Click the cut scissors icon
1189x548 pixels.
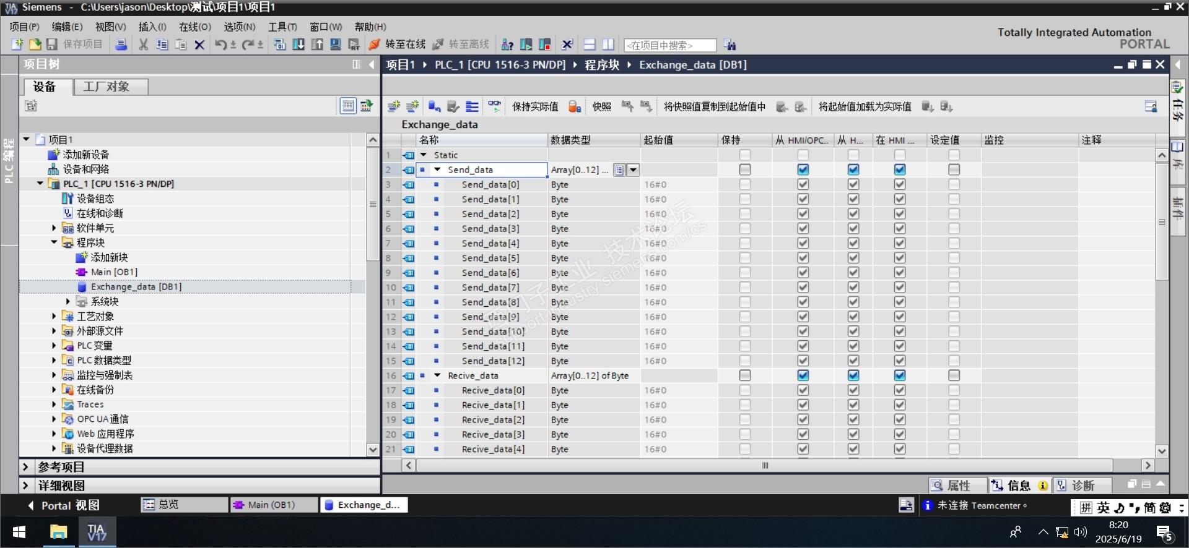pos(143,45)
